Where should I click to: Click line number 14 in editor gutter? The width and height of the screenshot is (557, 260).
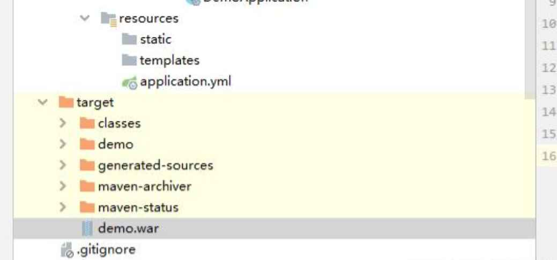549,112
